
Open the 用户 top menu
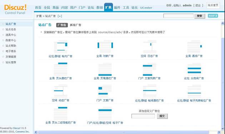(73, 7)
